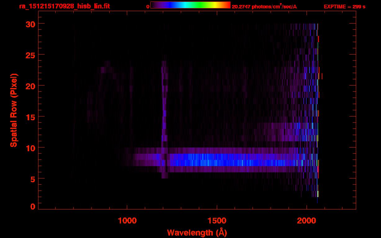Click the EXPTIME = 299 s label

pos(344,7)
